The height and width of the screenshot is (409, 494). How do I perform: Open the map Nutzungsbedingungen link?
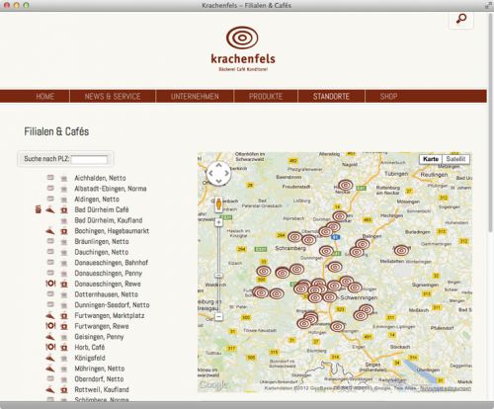(x=446, y=388)
